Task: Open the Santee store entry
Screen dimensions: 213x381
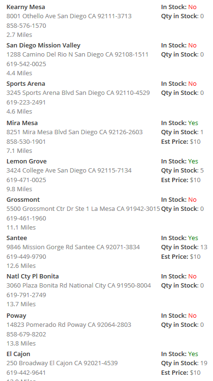Action: [17, 238]
